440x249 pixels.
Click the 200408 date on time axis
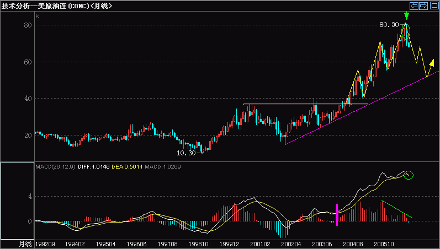coord(353,244)
